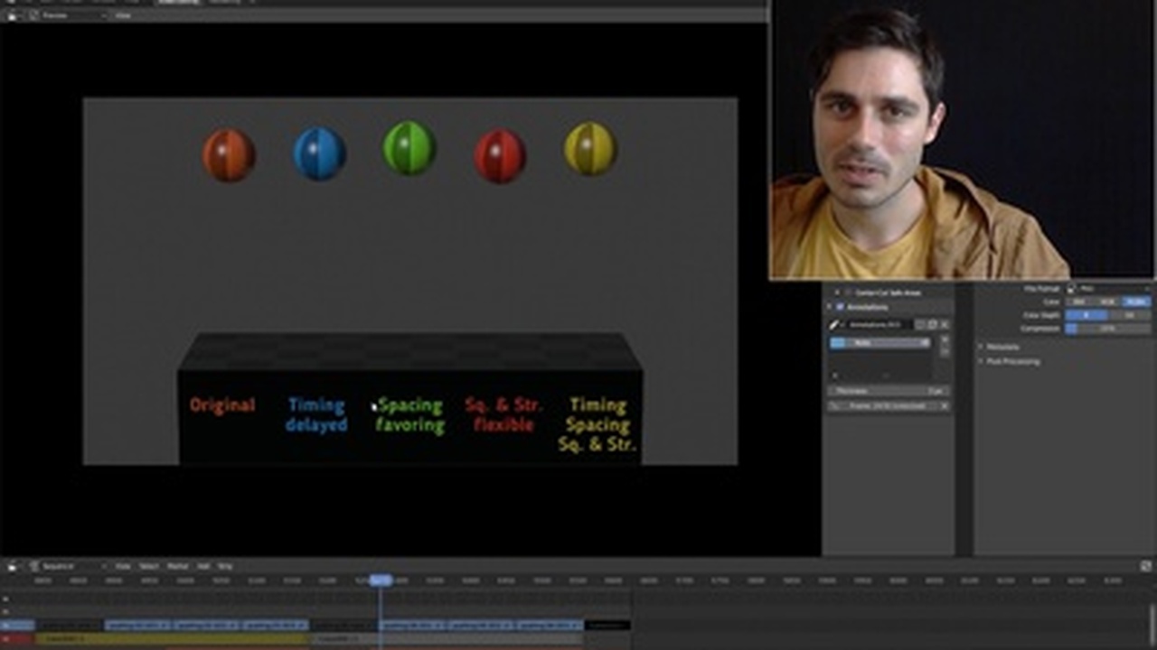Image resolution: width=1157 pixels, height=650 pixels.
Task: Click the Sequencer editor type icon
Action: (12, 566)
